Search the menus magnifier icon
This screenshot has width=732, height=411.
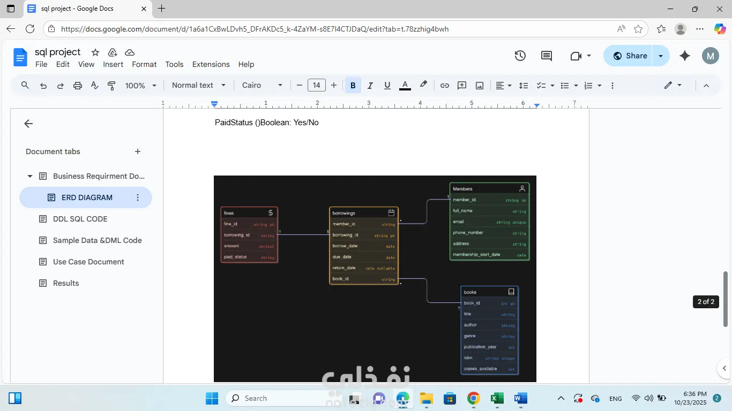click(25, 85)
